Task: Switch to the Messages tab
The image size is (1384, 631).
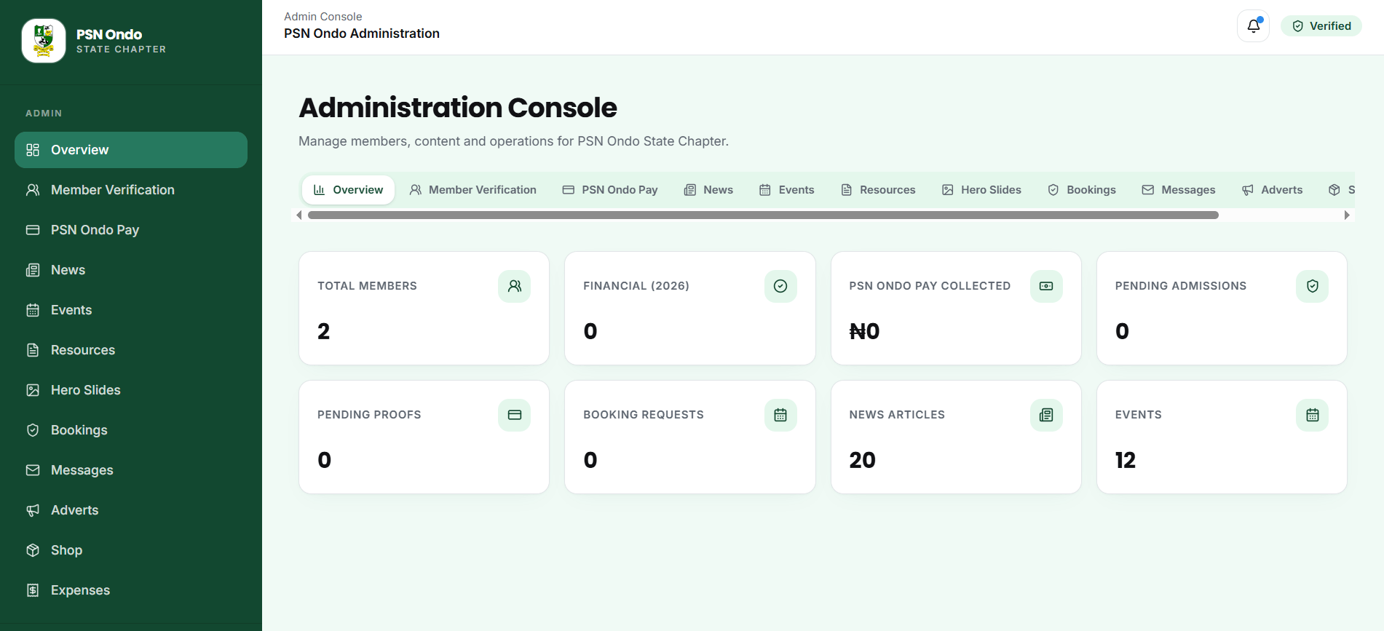Action: tap(1179, 190)
